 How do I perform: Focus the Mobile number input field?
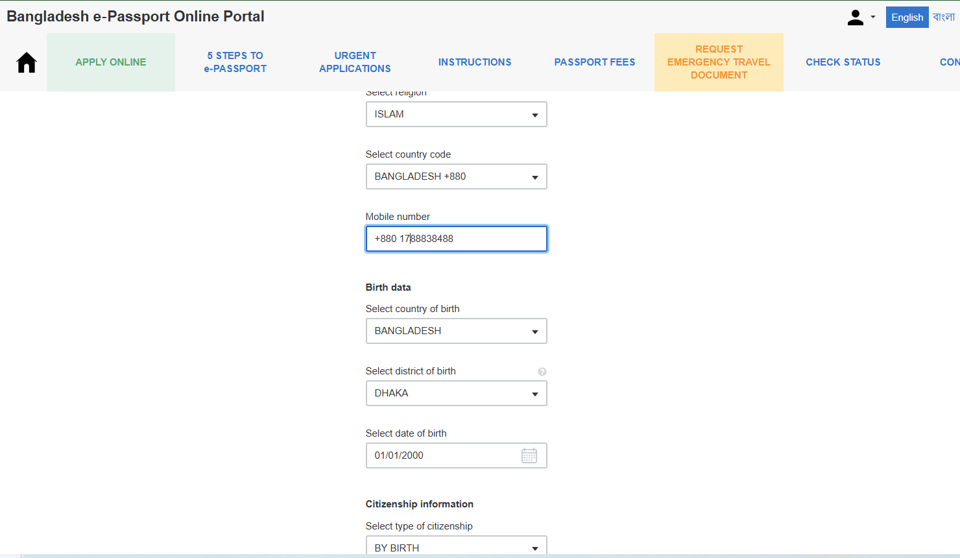click(x=457, y=239)
